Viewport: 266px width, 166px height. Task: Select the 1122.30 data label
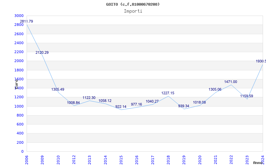tap(89, 98)
